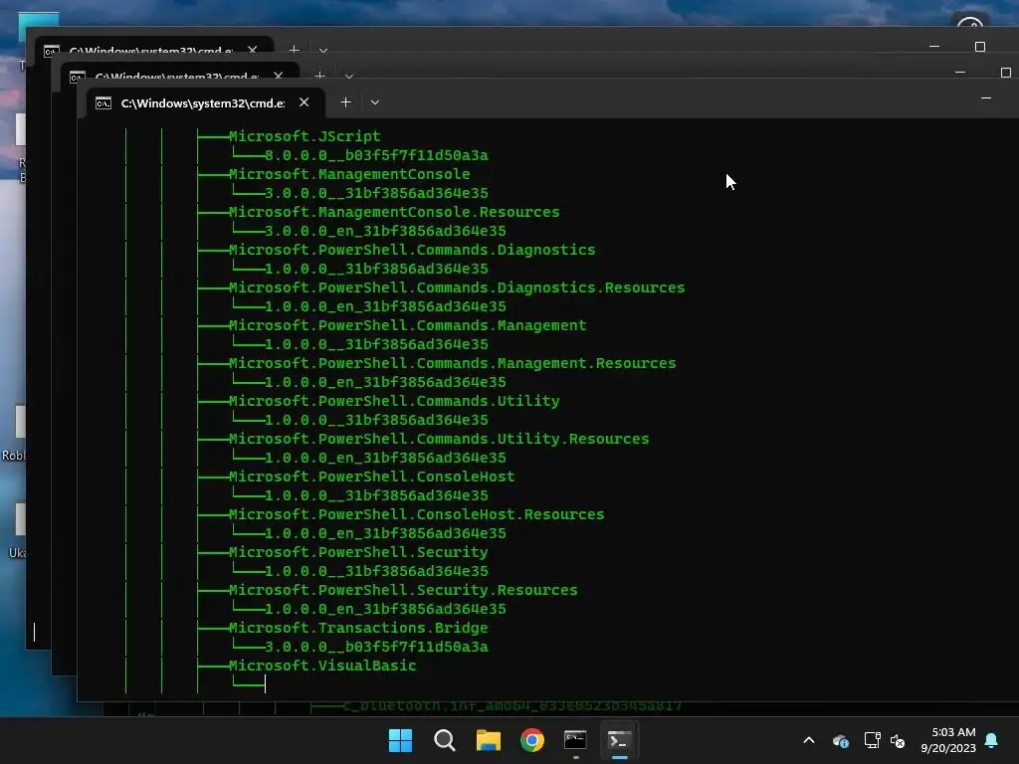
Task: Open taskbar Search
Action: (445, 740)
